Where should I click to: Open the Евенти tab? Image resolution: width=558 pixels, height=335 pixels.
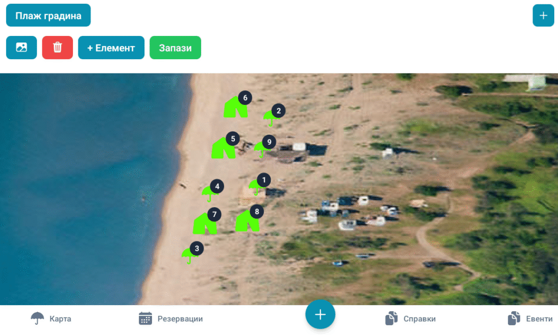tap(530, 319)
